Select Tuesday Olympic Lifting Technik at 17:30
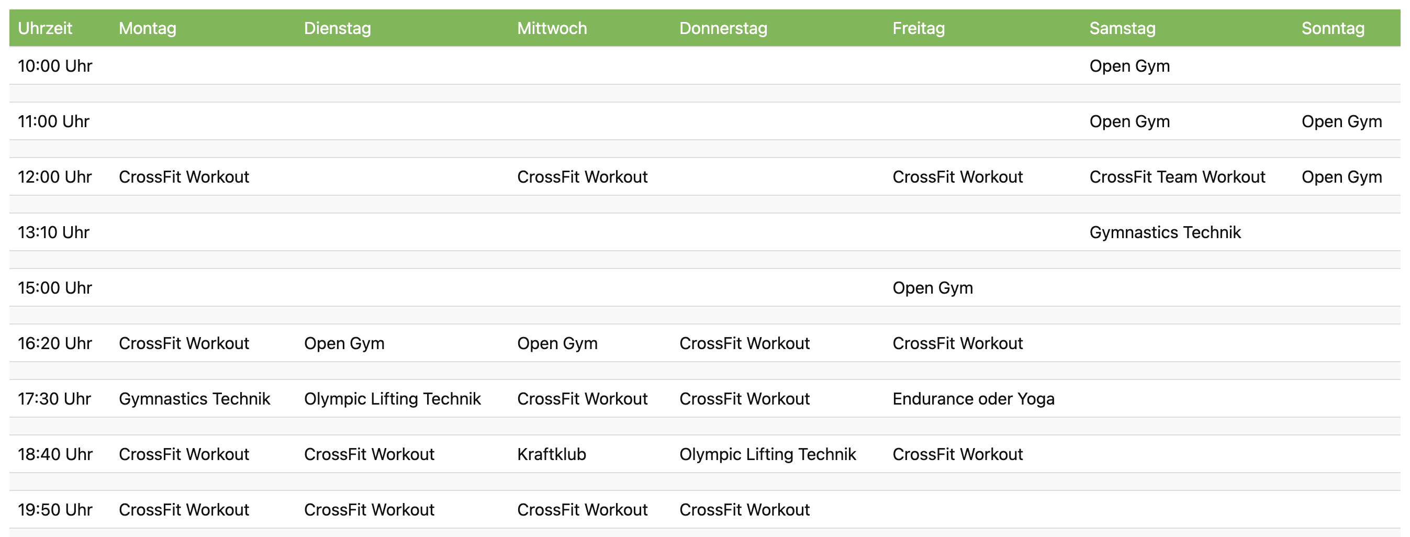The image size is (1410, 537). (392, 398)
